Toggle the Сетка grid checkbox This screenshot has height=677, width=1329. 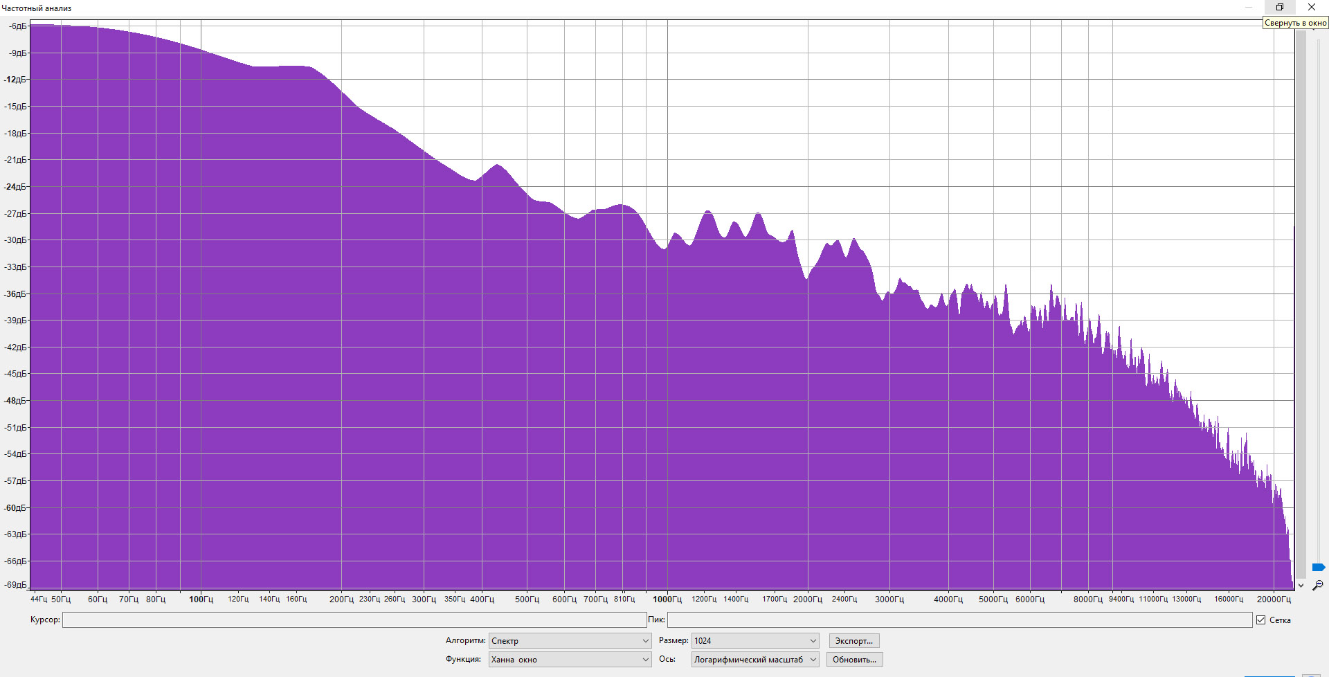(1260, 620)
